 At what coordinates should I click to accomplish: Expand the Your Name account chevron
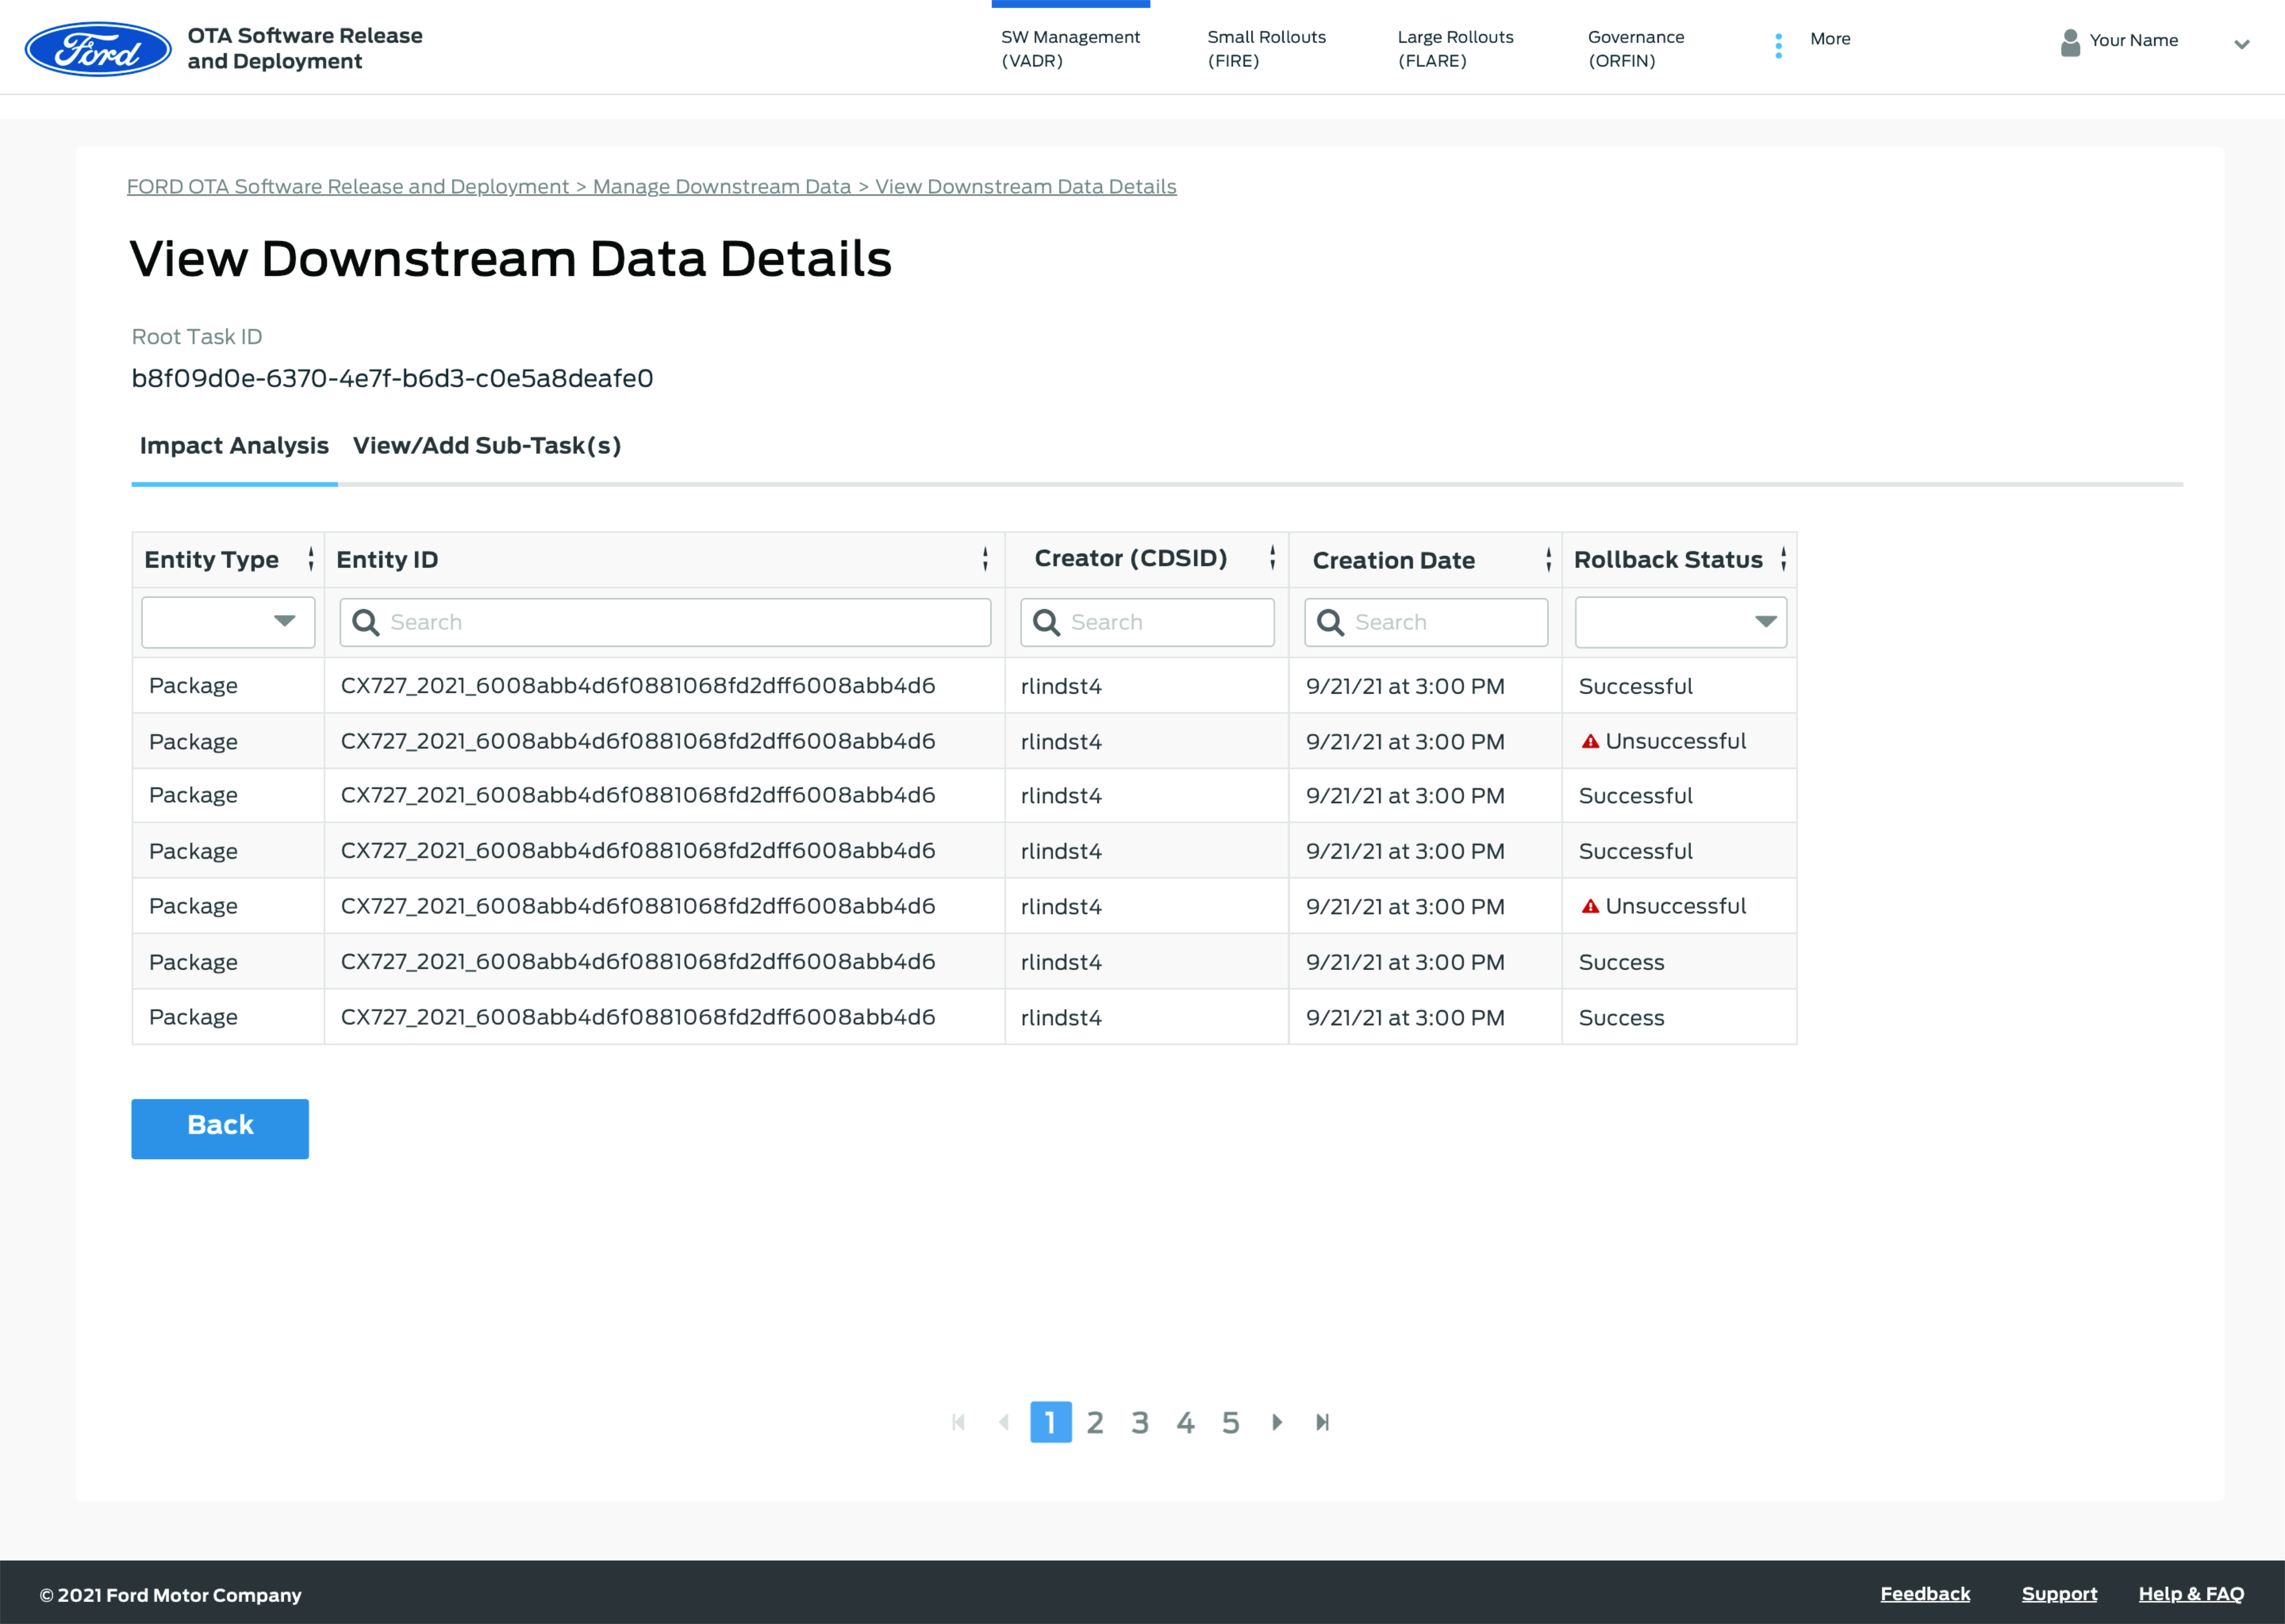2242,43
